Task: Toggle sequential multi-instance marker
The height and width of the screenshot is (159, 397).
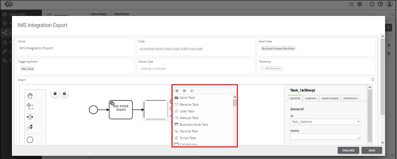Action: [x=184, y=91]
